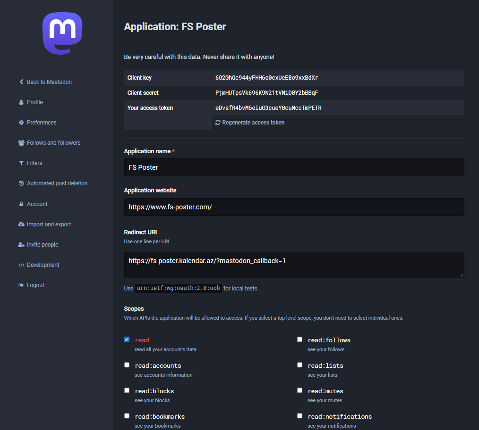
Task: Enable the read:lists scope
Action: tap(299, 365)
